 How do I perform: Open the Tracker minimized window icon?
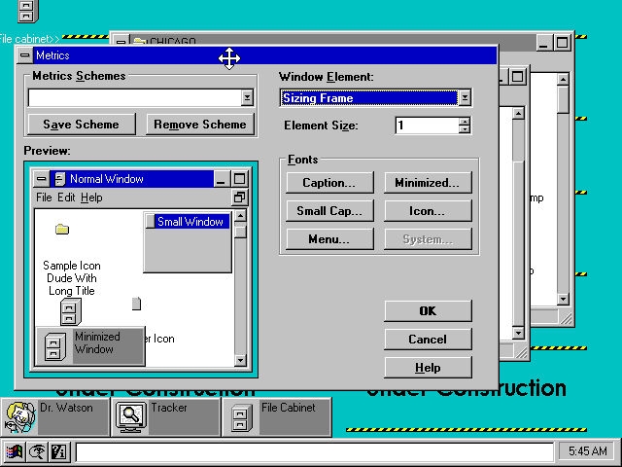click(x=131, y=417)
